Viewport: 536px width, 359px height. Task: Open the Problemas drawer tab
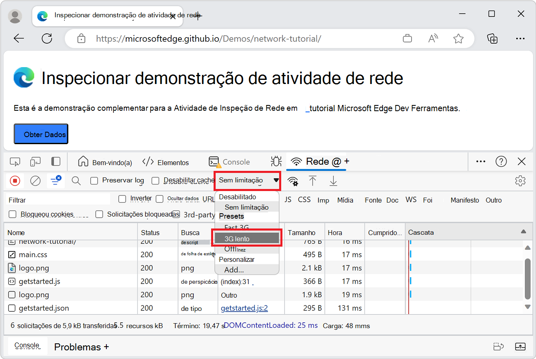coord(78,347)
